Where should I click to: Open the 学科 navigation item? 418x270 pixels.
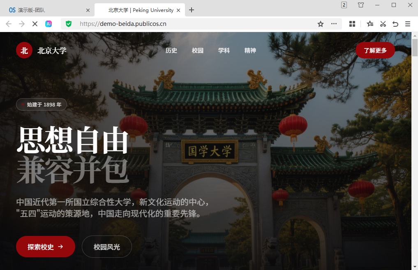(224, 51)
